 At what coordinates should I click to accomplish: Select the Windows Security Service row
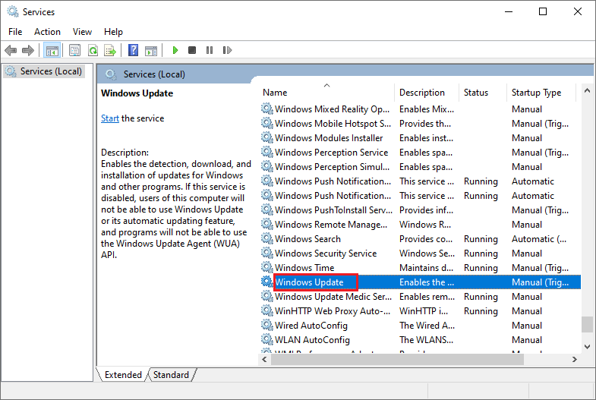[x=421, y=253]
